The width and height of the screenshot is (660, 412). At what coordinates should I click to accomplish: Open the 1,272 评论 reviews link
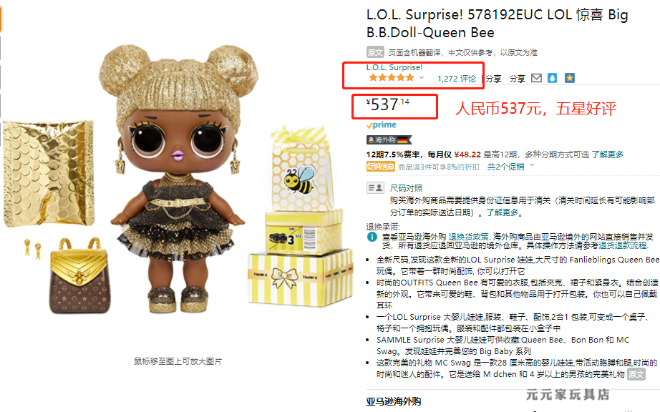click(456, 79)
